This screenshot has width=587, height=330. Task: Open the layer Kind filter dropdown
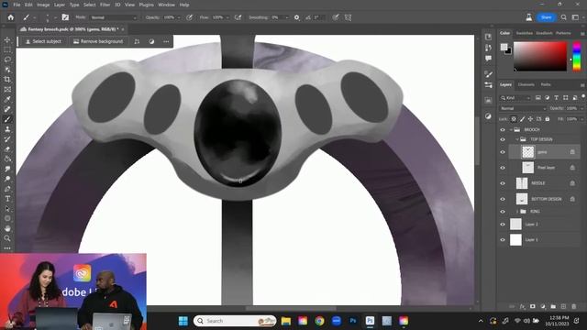click(515, 98)
